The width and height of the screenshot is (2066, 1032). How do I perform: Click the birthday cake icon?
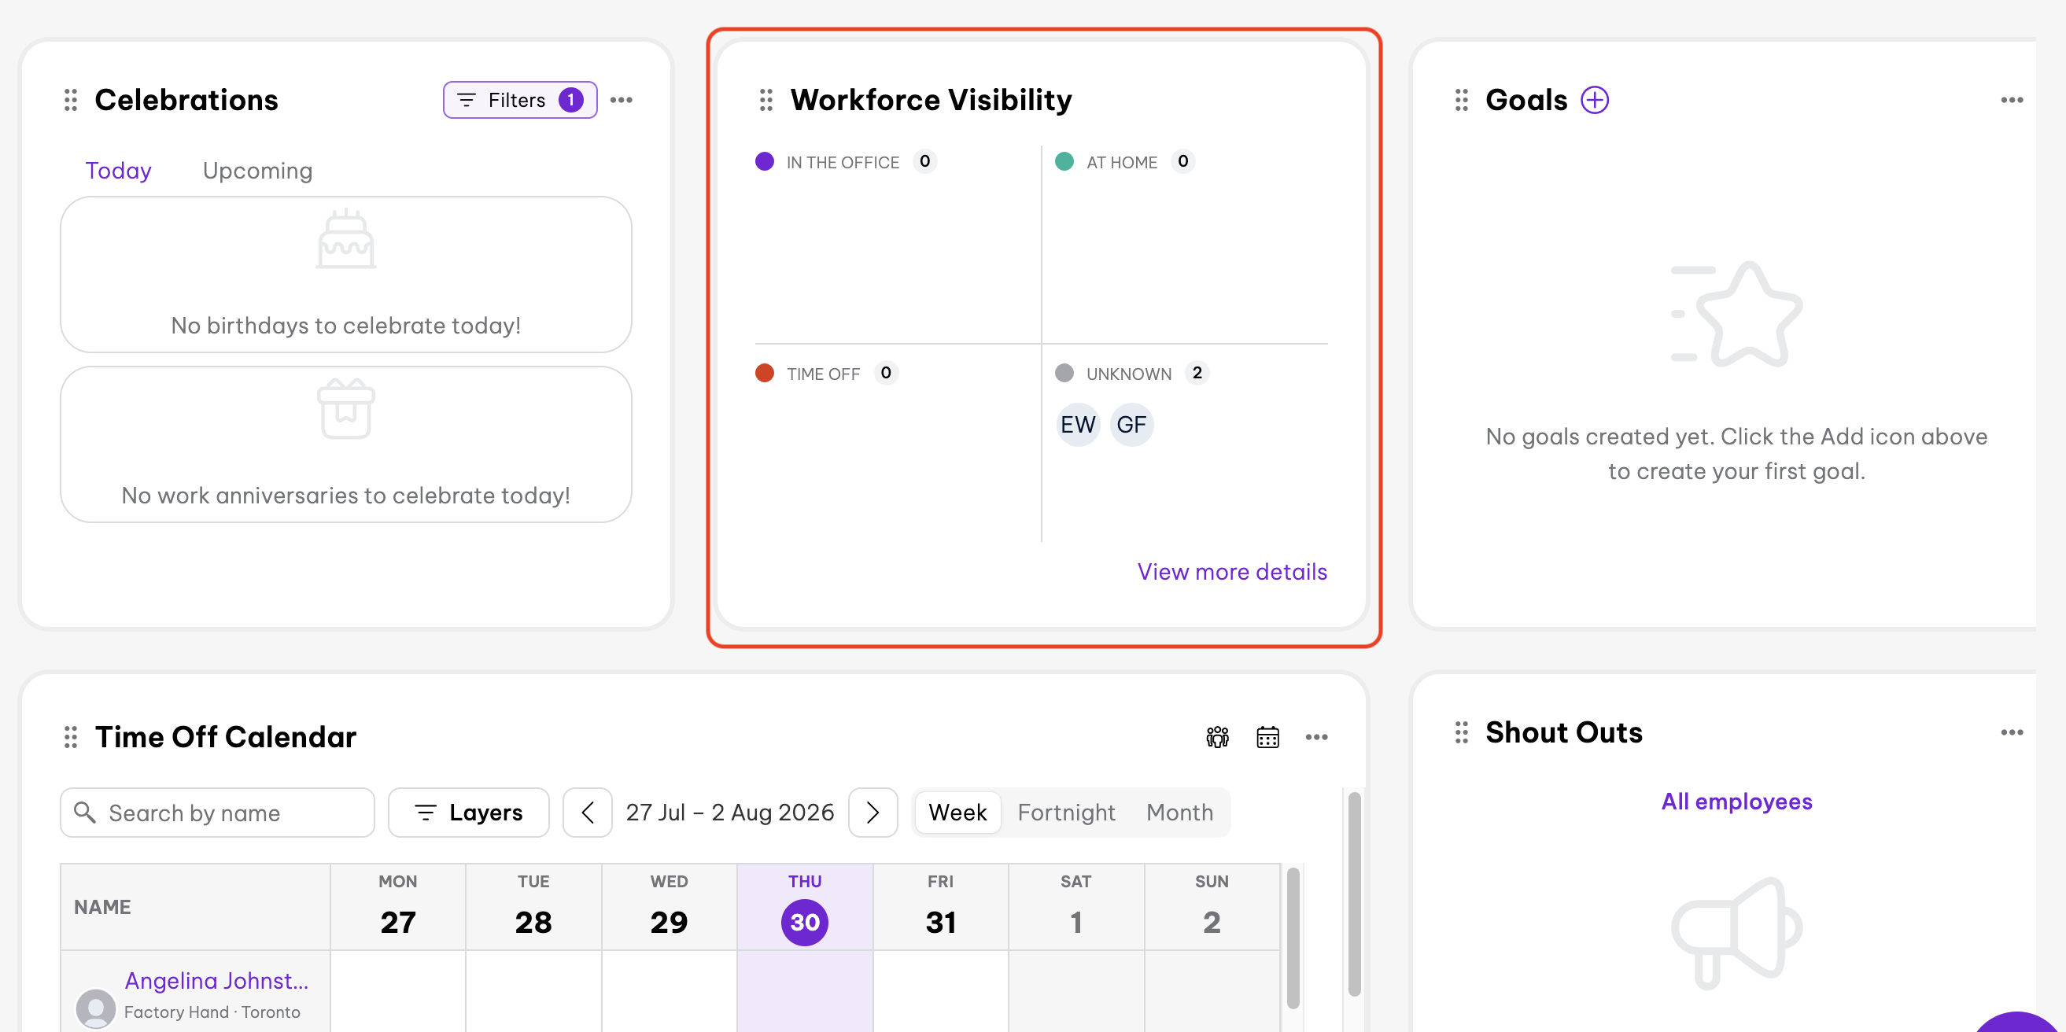[x=345, y=238]
